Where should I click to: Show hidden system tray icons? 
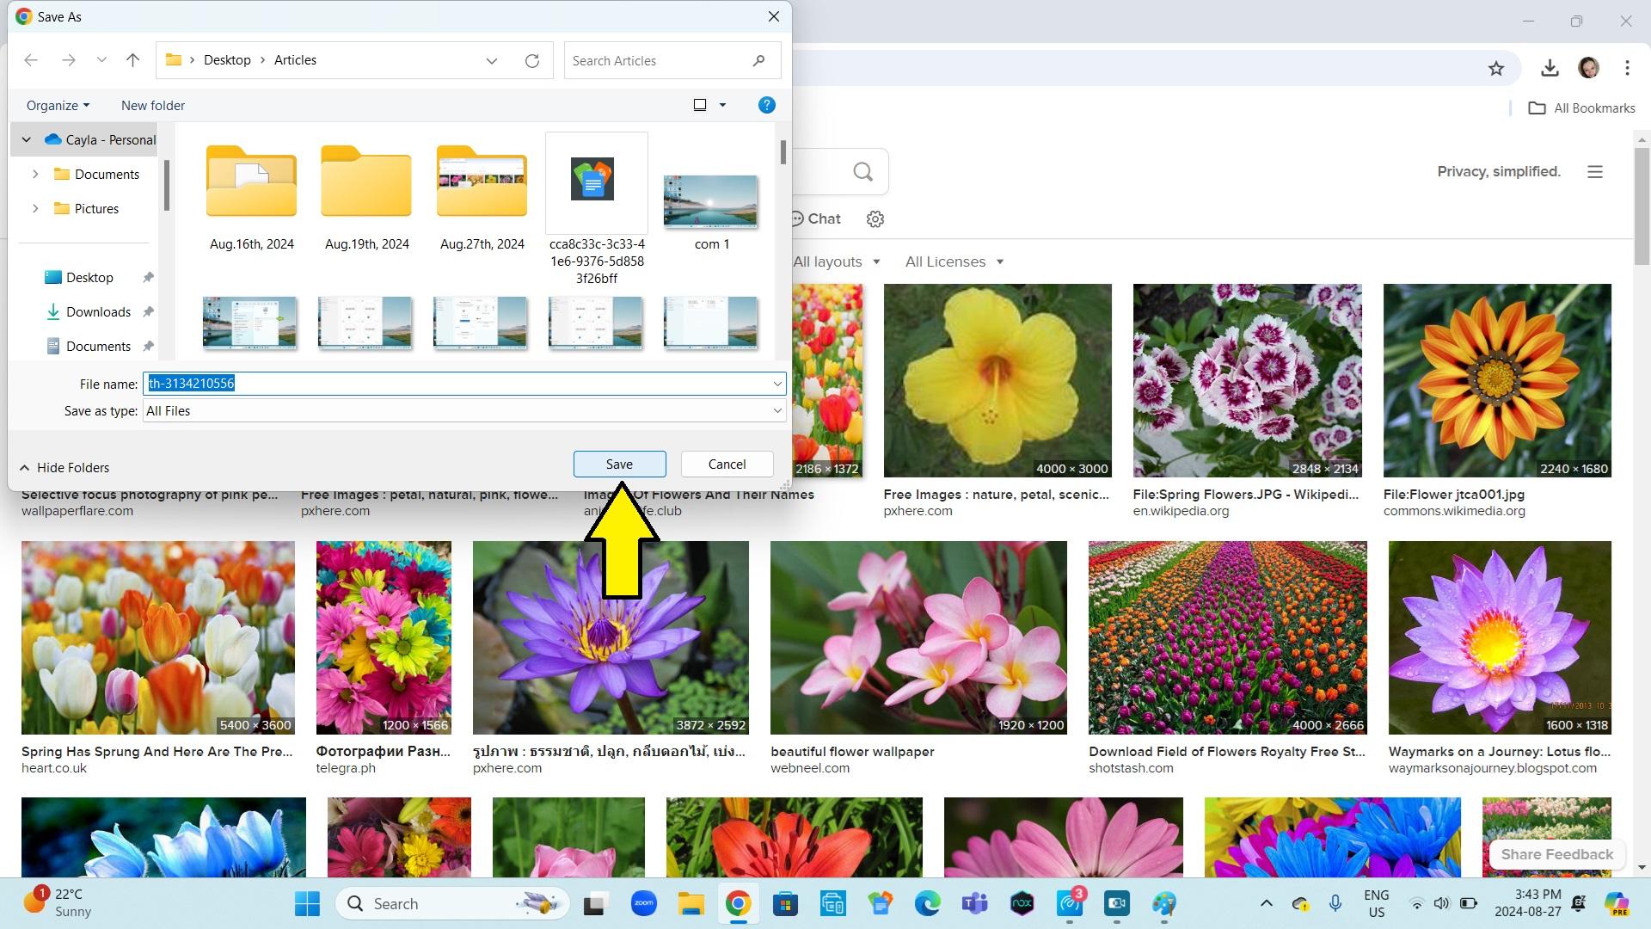tap(1266, 903)
